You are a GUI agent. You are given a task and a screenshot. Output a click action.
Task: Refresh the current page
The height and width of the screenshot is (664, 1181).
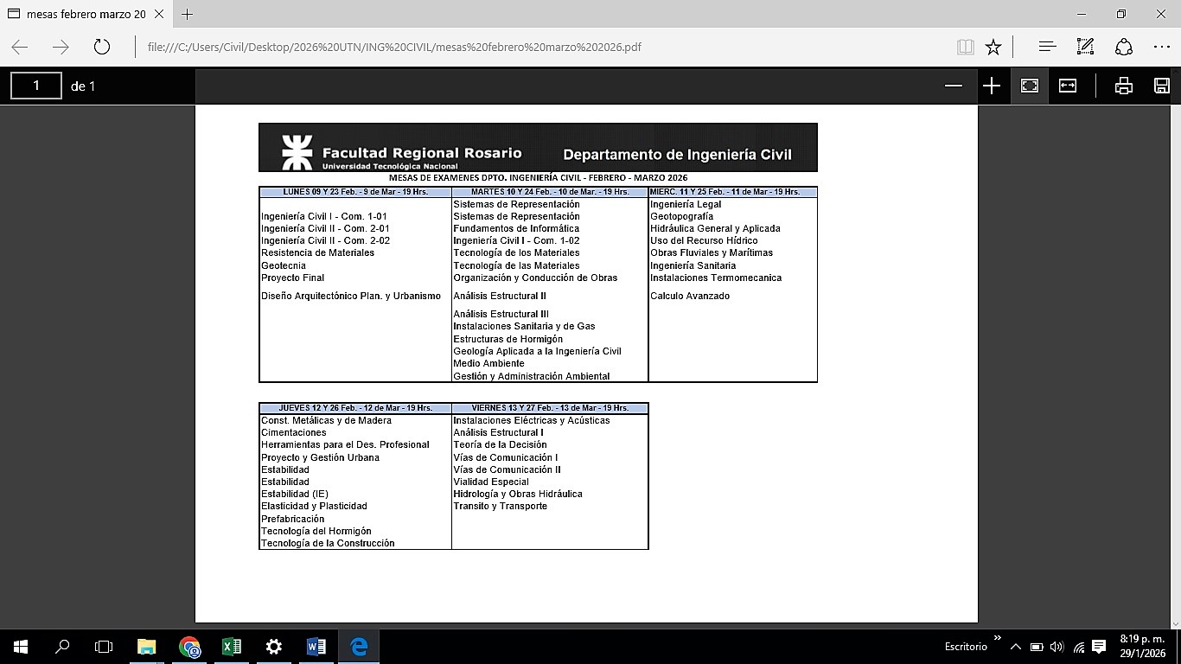pyautogui.click(x=102, y=48)
